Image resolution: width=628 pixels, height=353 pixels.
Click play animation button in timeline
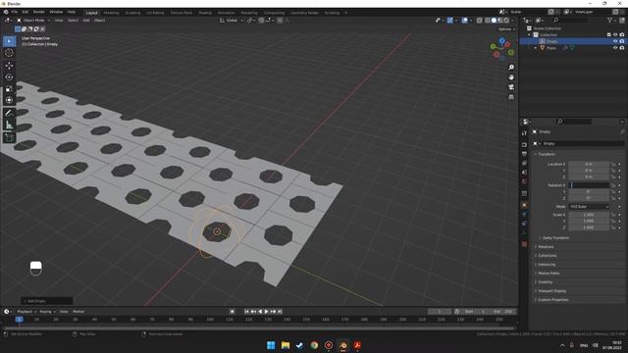tap(266, 312)
